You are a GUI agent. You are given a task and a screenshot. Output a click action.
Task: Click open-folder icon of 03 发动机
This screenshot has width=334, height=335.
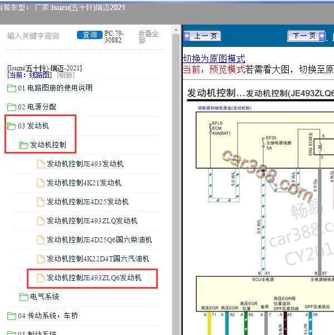pos(12,126)
